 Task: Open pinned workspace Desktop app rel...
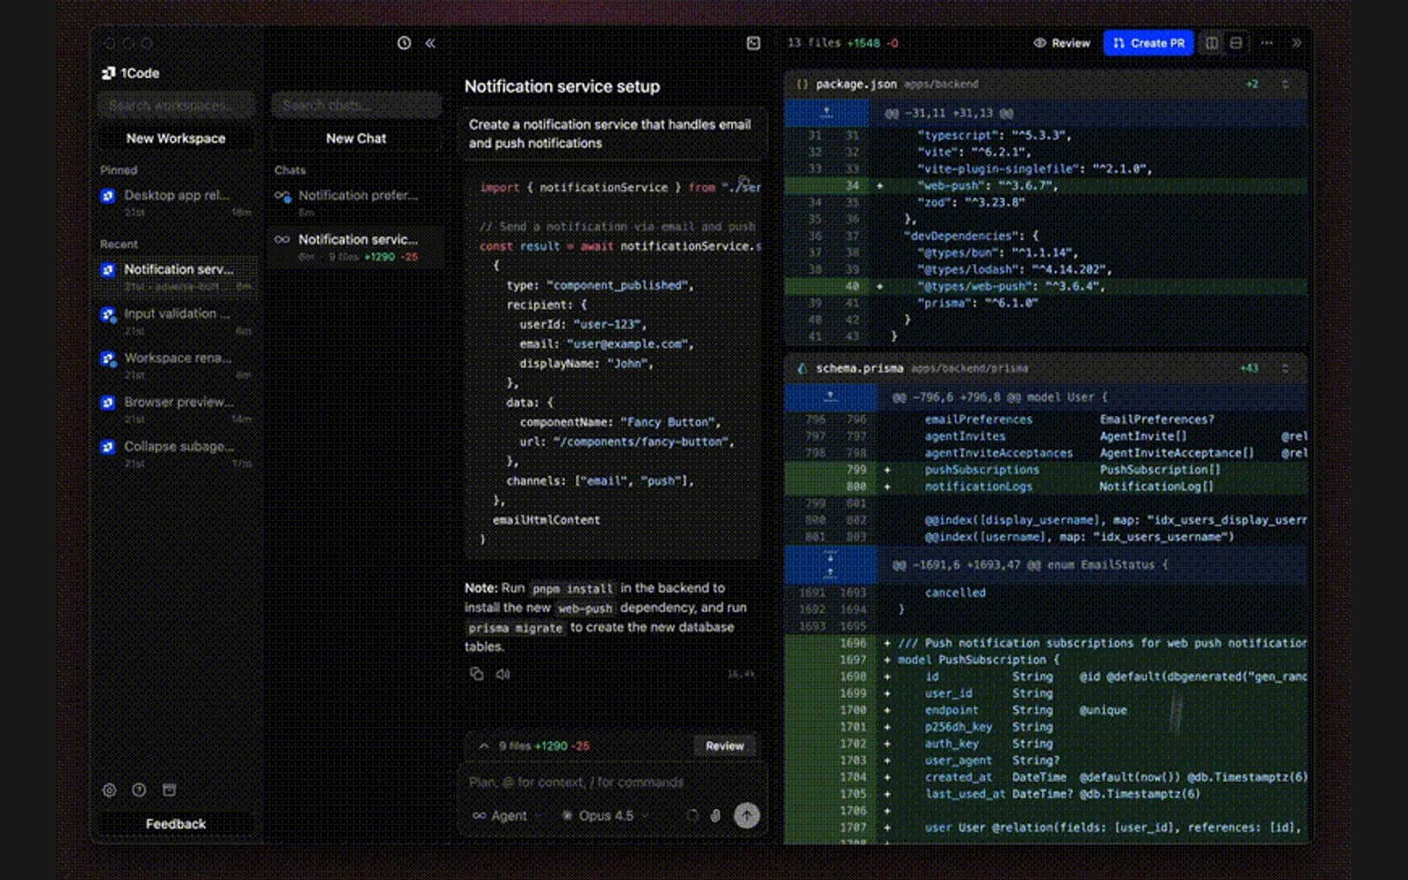click(x=176, y=202)
